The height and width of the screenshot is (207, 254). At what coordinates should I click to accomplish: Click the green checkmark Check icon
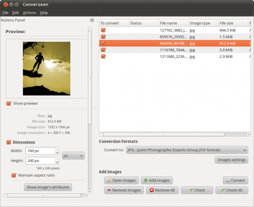191,190
